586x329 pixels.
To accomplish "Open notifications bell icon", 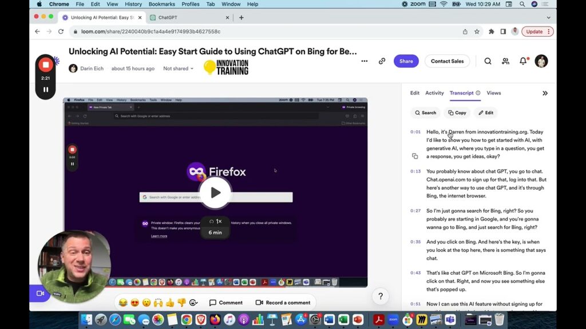I will (x=523, y=61).
